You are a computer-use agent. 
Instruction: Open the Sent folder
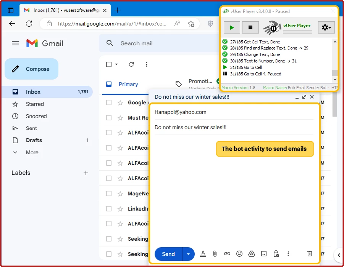coord(31,128)
